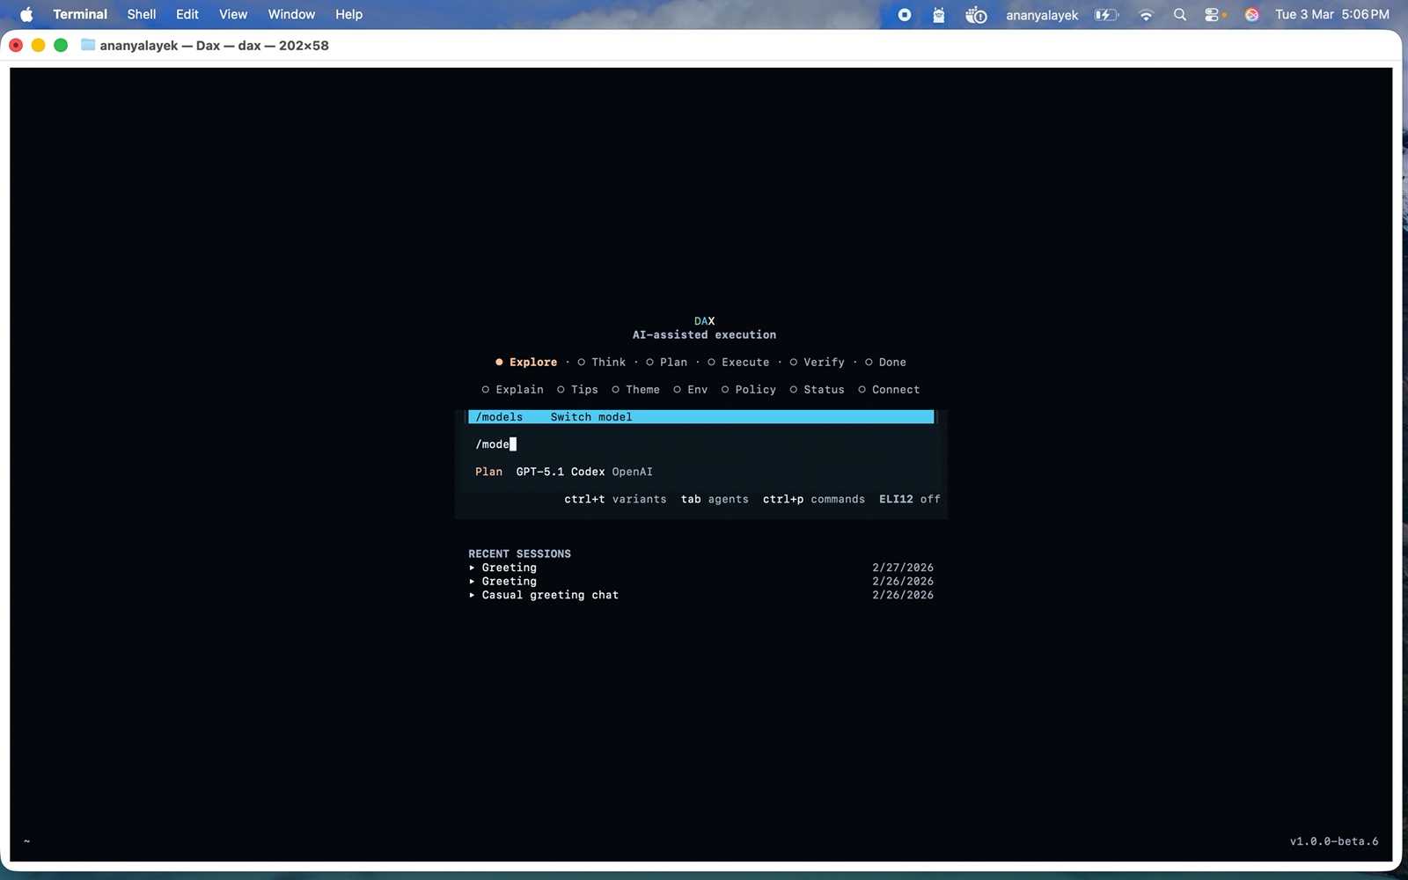Click the tab agents hint

click(x=715, y=499)
